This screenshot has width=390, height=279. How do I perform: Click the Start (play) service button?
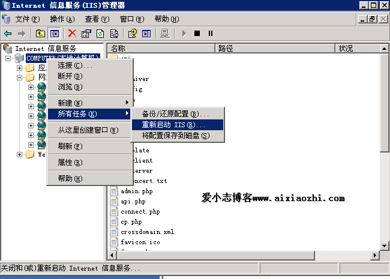click(184, 34)
